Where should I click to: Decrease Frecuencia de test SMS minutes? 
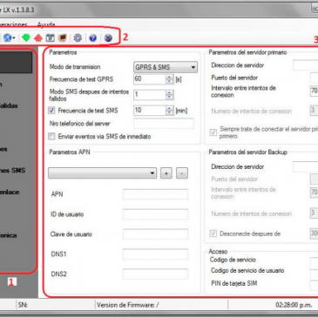point(170,113)
